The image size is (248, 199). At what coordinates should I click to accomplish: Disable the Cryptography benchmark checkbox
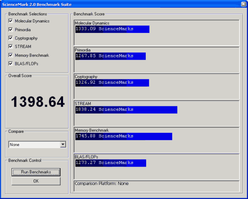(11, 38)
